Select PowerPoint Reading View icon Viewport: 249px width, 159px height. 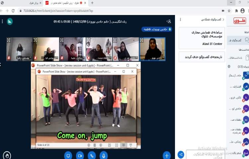pos(124,145)
